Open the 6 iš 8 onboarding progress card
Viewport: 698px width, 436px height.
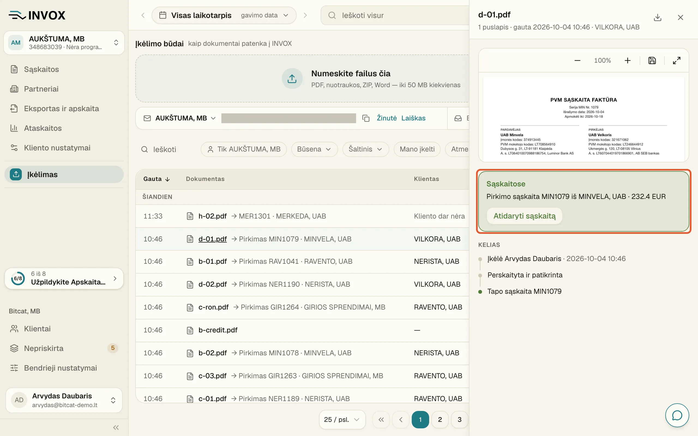[x=64, y=278]
